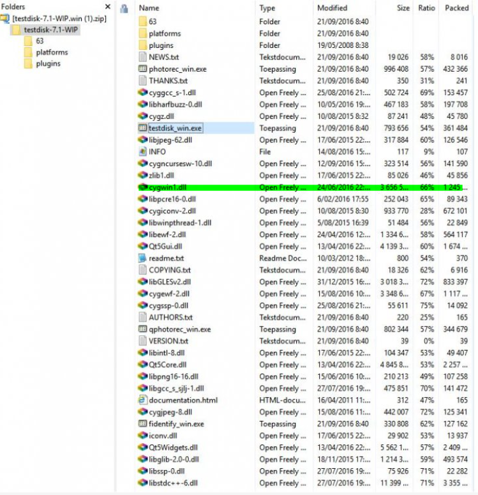The height and width of the screenshot is (495, 478).
Task: Select the libintl-8.dll file name
Action: (167, 353)
